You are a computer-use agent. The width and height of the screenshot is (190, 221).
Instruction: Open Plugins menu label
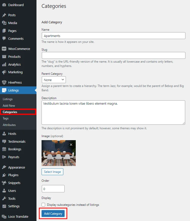(x=13, y=175)
